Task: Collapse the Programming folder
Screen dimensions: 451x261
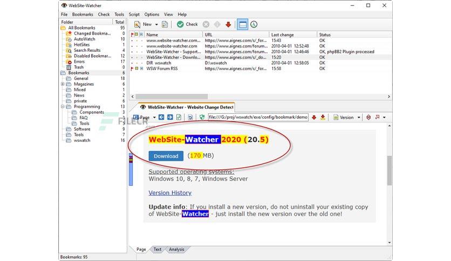Action: (63, 107)
